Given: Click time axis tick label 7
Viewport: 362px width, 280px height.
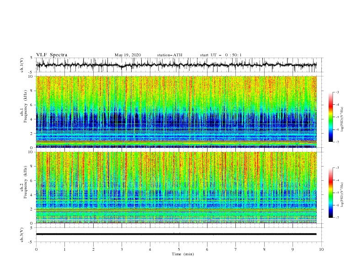Looking at the screenshot, I should 236,249.
